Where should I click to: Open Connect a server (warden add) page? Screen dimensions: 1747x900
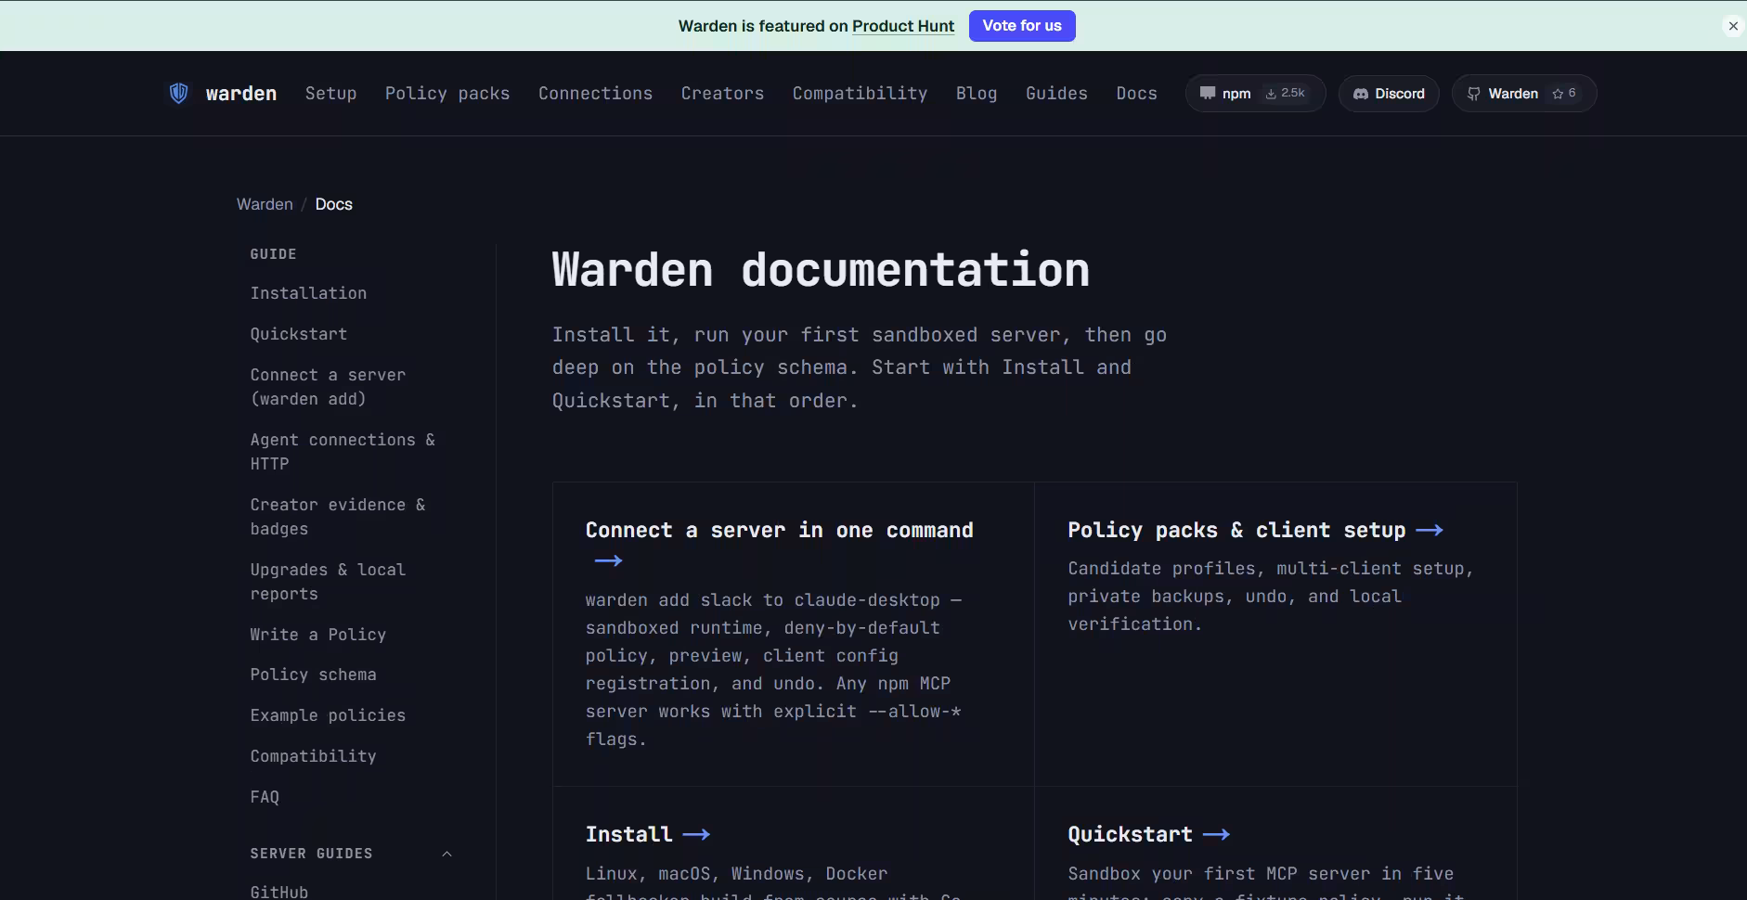328,387
